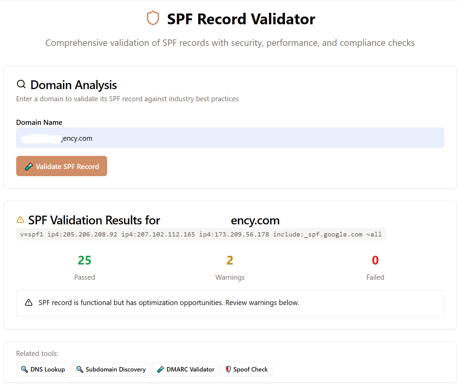
Task: Run Validate SPF Record
Action: click(x=62, y=166)
